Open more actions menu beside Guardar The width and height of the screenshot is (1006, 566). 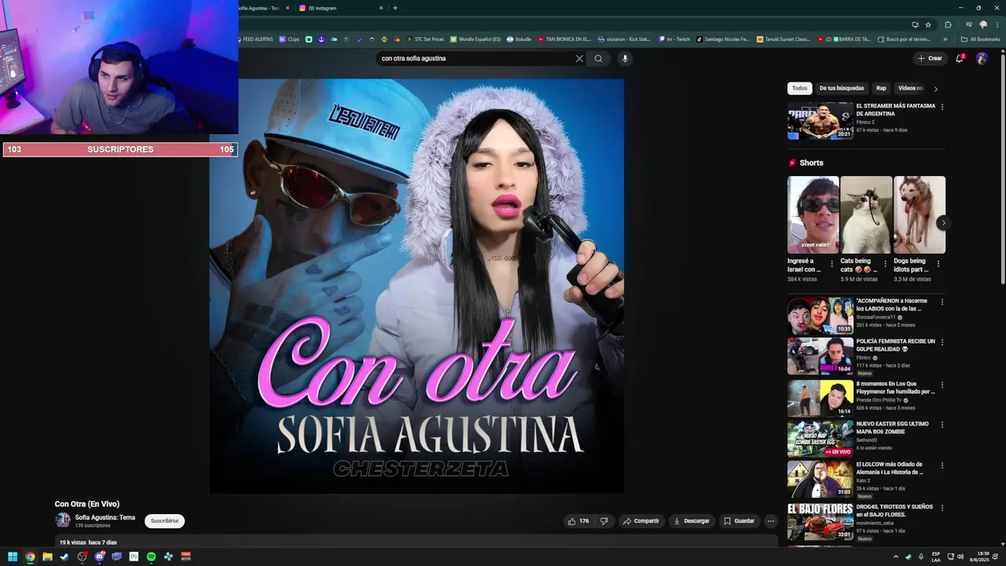click(x=770, y=520)
